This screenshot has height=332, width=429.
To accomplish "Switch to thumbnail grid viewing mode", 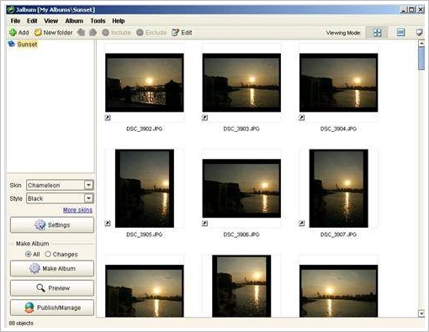I will (377, 33).
